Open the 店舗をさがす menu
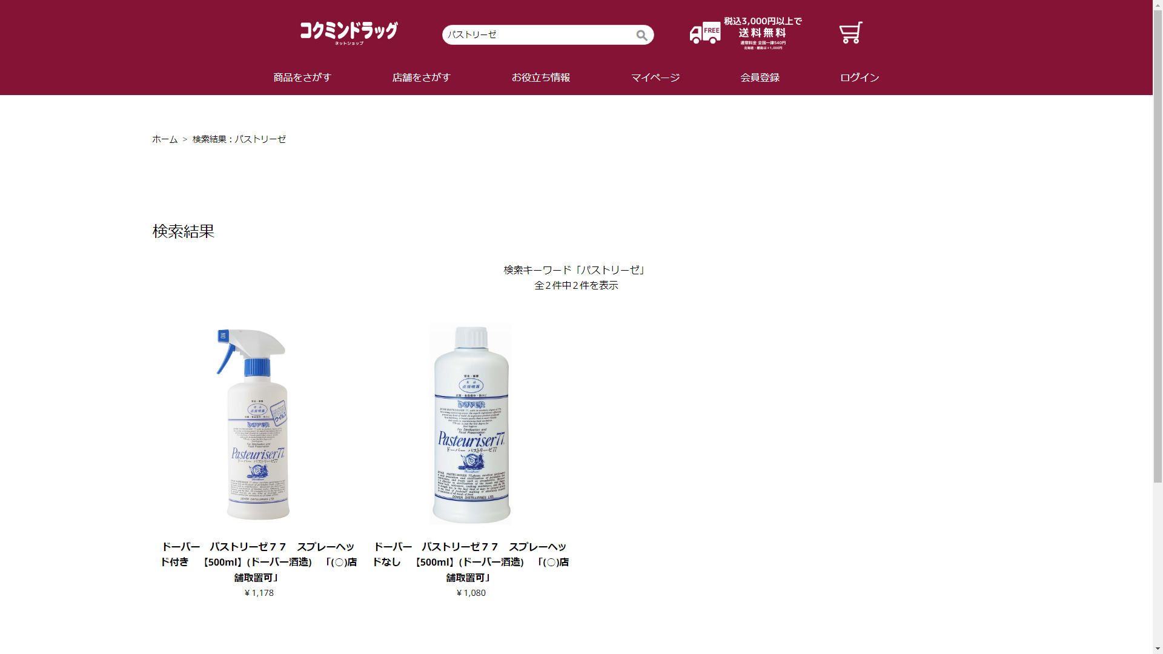The width and height of the screenshot is (1163, 654). click(x=422, y=78)
